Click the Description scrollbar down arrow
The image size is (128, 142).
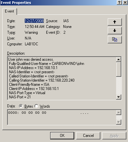click(119, 97)
